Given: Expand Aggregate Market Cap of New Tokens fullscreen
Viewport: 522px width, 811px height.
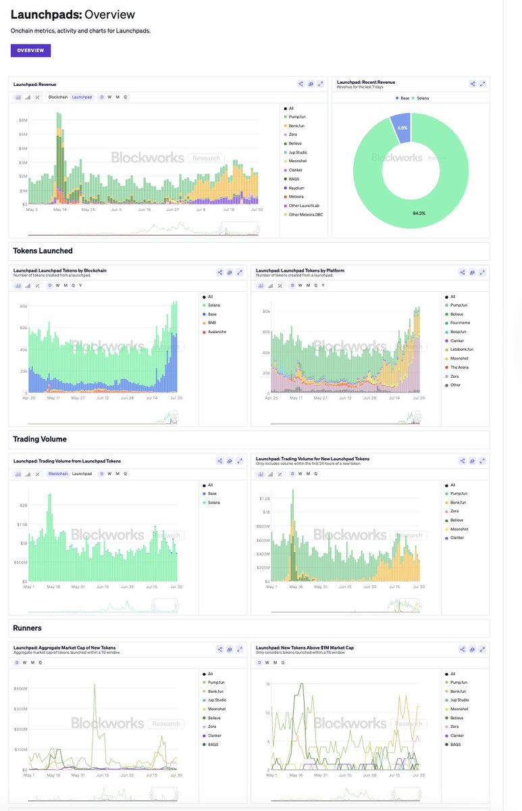Looking at the screenshot, I should click(x=240, y=649).
